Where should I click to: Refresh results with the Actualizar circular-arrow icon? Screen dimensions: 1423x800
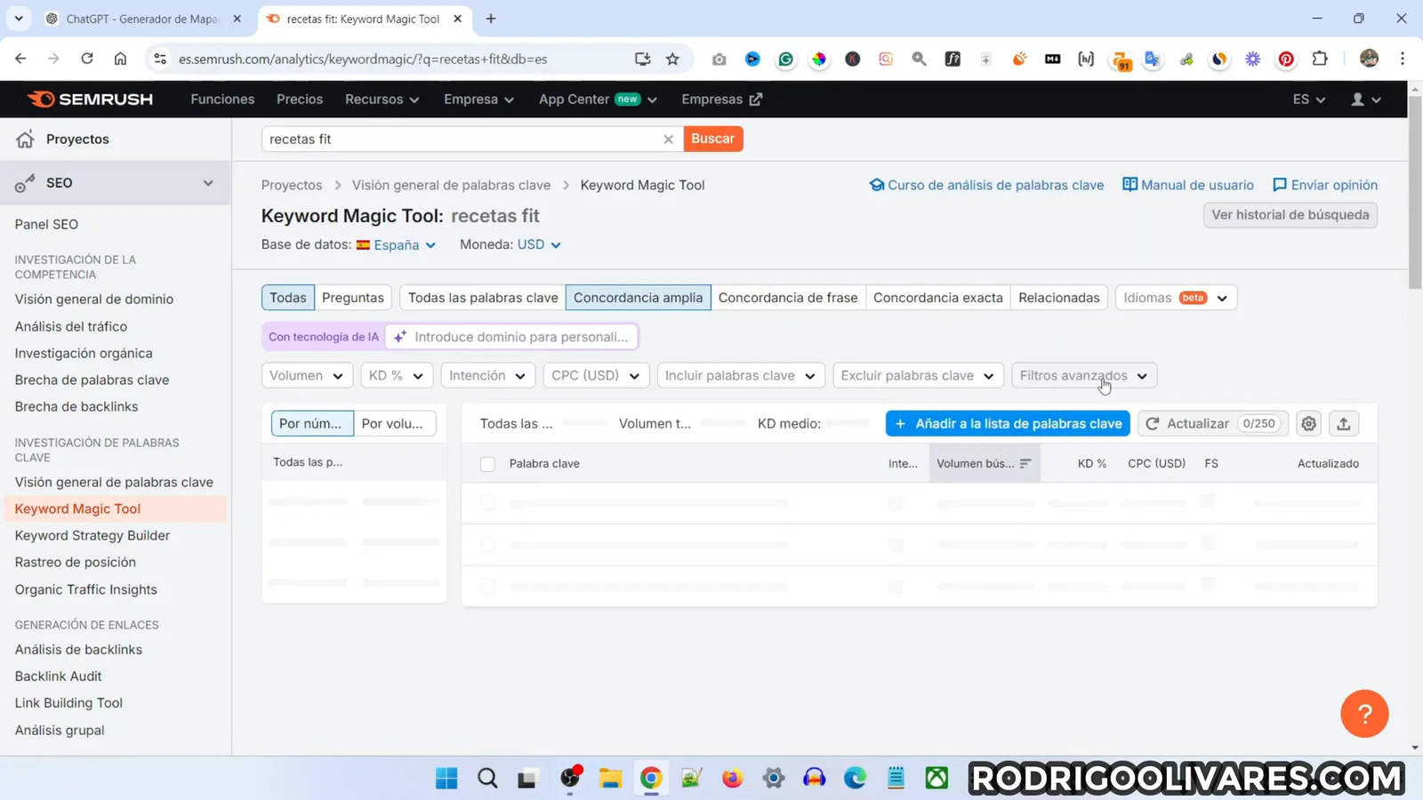1153,424
